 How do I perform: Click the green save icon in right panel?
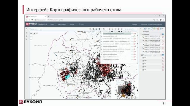pos(154,29)
